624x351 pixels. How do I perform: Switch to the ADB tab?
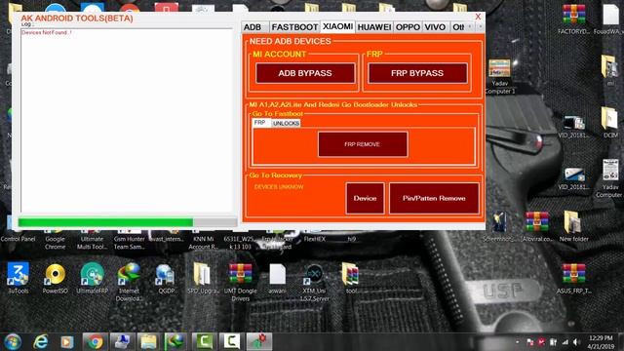coord(253,27)
